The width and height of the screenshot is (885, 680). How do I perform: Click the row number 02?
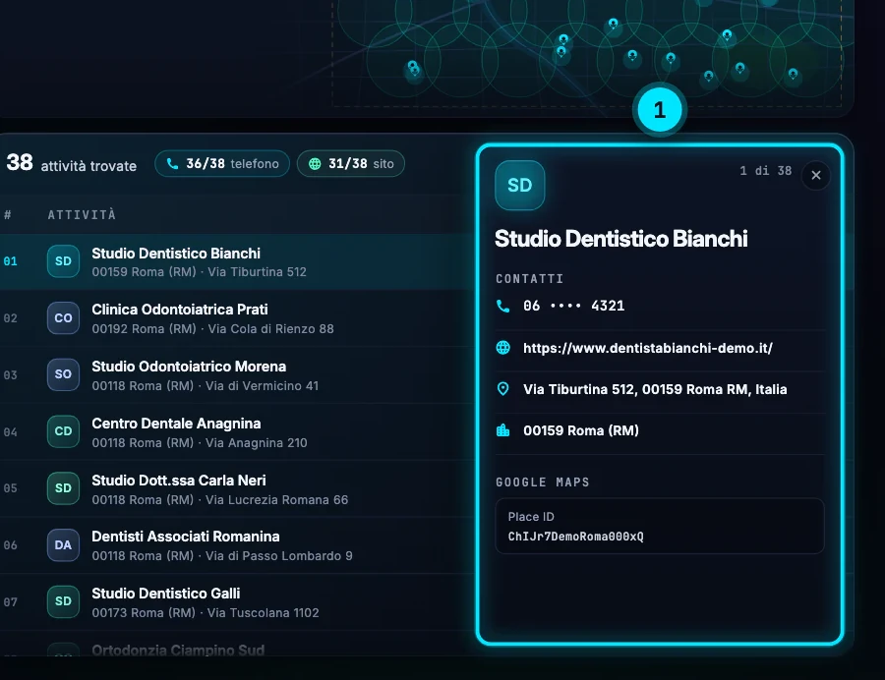coord(10,318)
